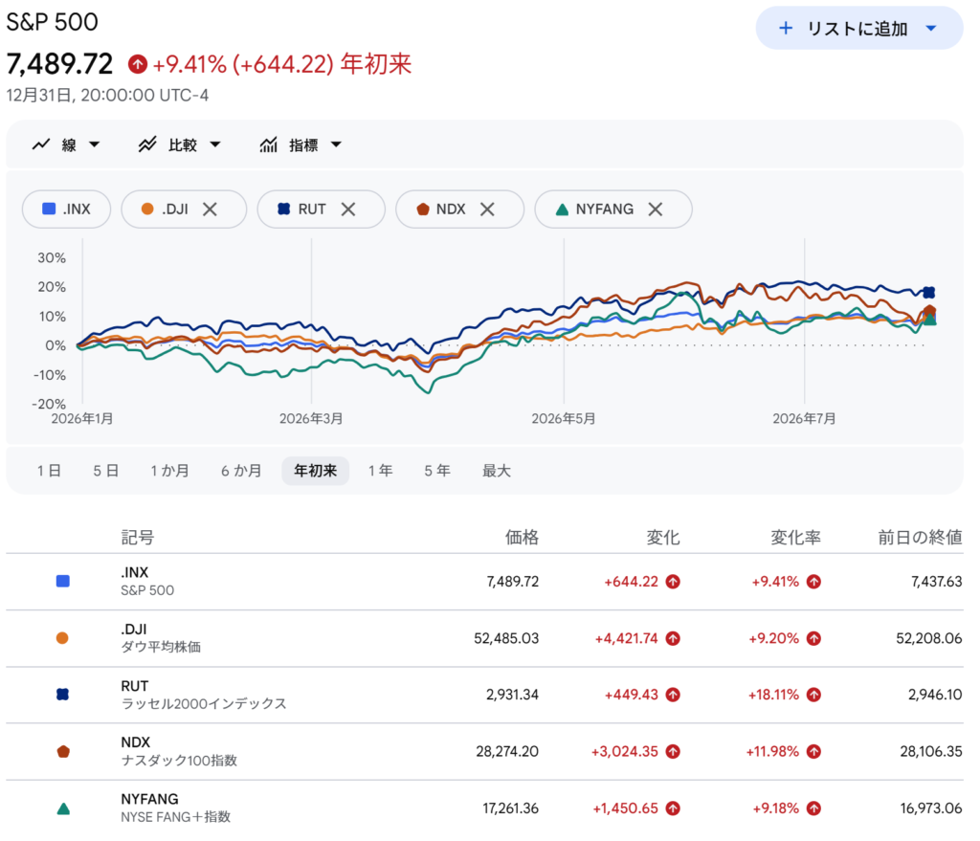Click up-arrow icon next to +9.18%
The height and width of the screenshot is (841, 980).
pos(813,808)
